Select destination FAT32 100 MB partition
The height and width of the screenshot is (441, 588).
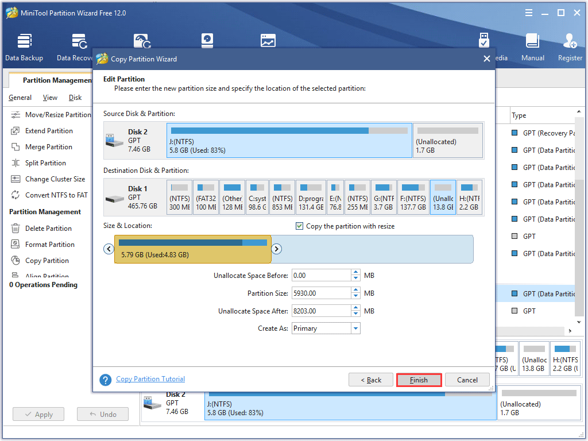pyautogui.click(x=206, y=197)
